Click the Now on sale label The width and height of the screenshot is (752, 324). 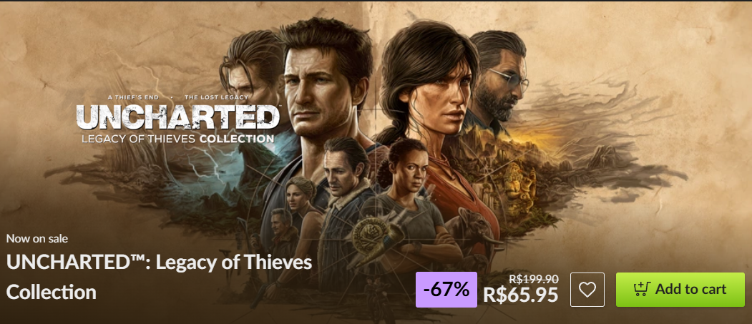pyautogui.click(x=37, y=238)
